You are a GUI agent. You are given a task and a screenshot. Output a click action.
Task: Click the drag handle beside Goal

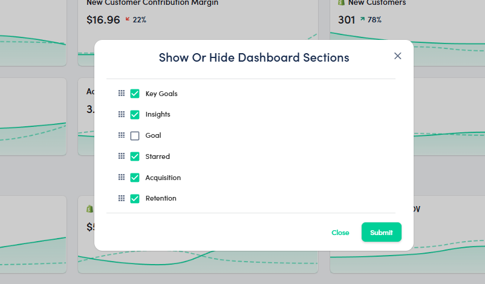point(121,135)
